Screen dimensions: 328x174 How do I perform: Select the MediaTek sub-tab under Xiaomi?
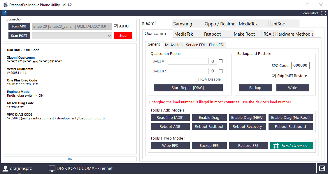click(x=187, y=34)
